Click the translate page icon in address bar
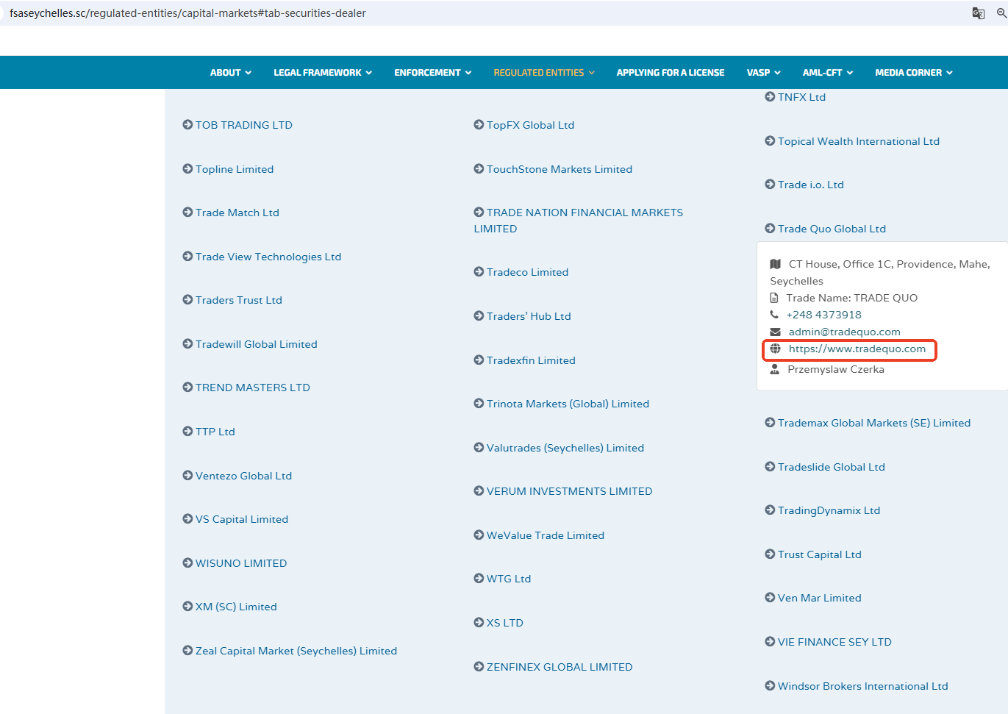Viewport: 1008px width, 714px height. (x=978, y=13)
